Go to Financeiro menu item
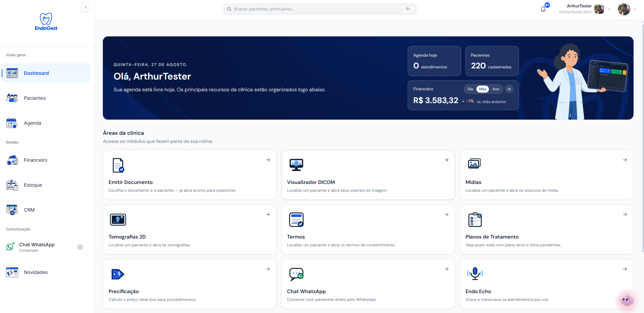The width and height of the screenshot is (644, 313). [x=46, y=160]
